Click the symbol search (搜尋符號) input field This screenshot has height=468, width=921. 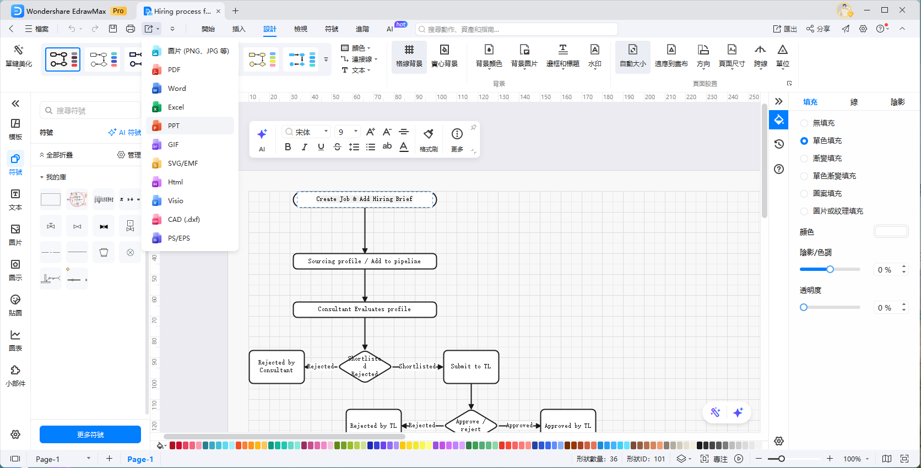(91, 111)
